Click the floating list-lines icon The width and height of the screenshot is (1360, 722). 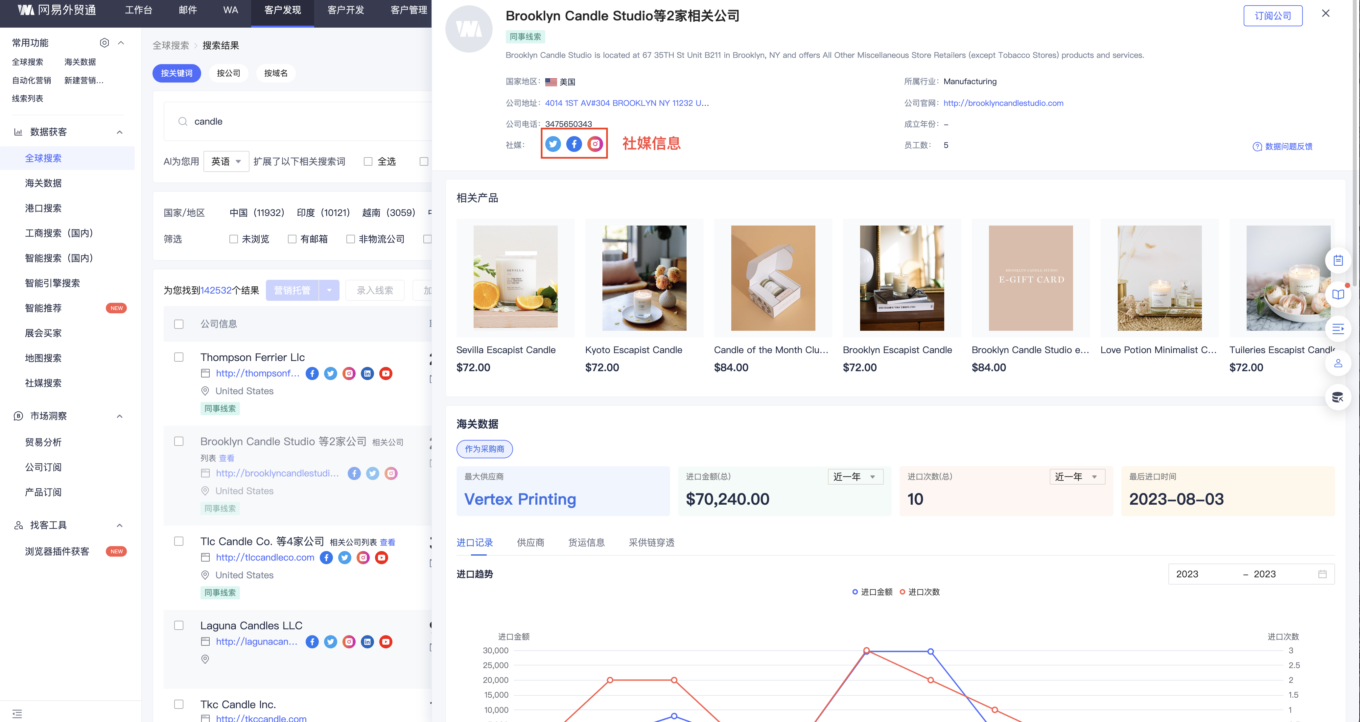click(1338, 329)
